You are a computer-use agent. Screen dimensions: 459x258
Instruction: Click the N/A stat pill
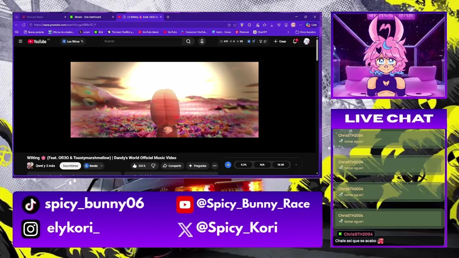[x=262, y=165]
